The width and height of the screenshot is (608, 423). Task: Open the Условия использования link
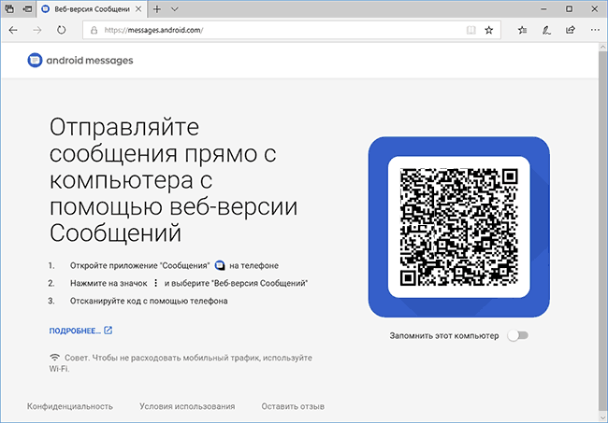[x=187, y=406]
